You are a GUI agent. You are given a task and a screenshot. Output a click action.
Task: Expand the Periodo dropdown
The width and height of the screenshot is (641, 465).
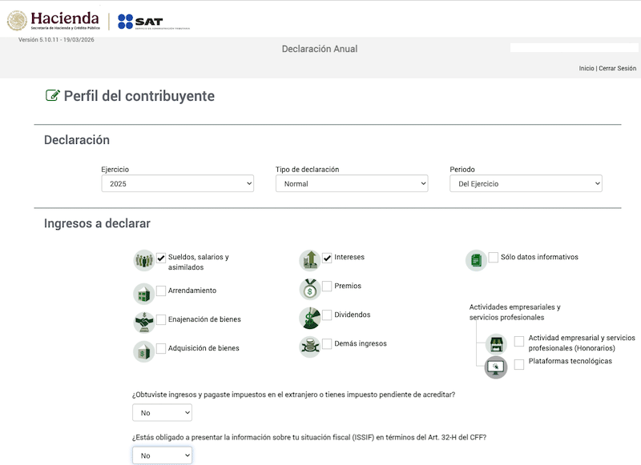tap(526, 184)
